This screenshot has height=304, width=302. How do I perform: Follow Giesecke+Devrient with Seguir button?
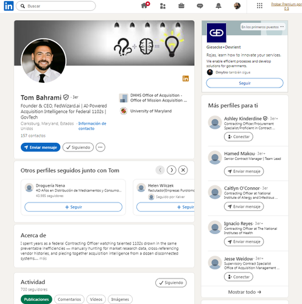click(245, 83)
